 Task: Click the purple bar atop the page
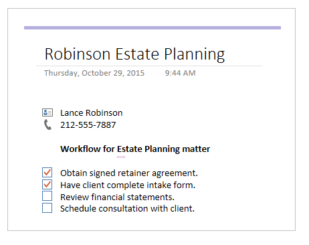[x=152, y=28]
